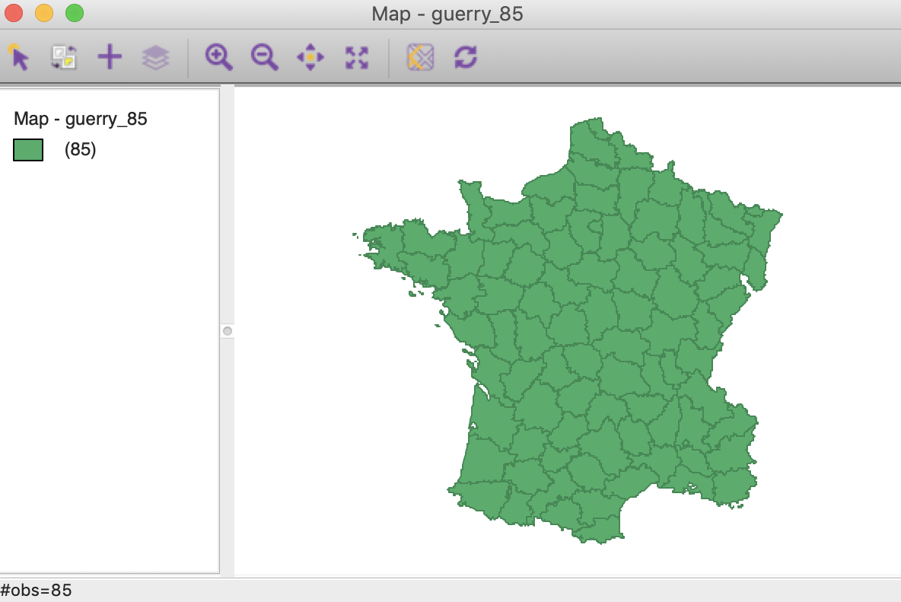Click the #obs=85 status bar text
This screenshot has height=602, width=901.
[x=37, y=591]
